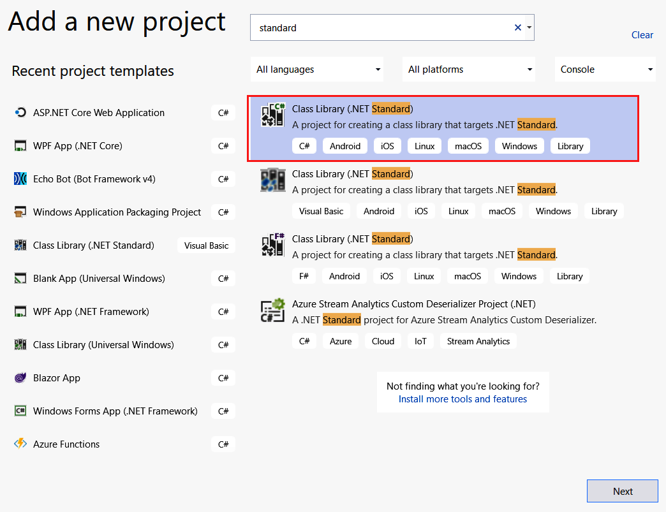This screenshot has width=666, height=512.
Task: Click the Visual Basic Class Library result icon
Action: point(272,180)
